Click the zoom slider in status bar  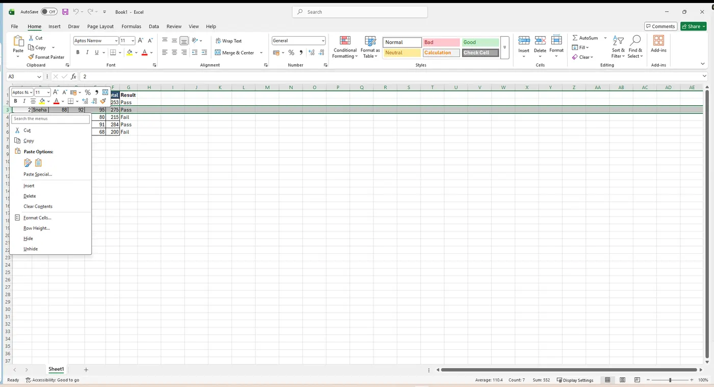pyautogui.click(x=670, y=380)
